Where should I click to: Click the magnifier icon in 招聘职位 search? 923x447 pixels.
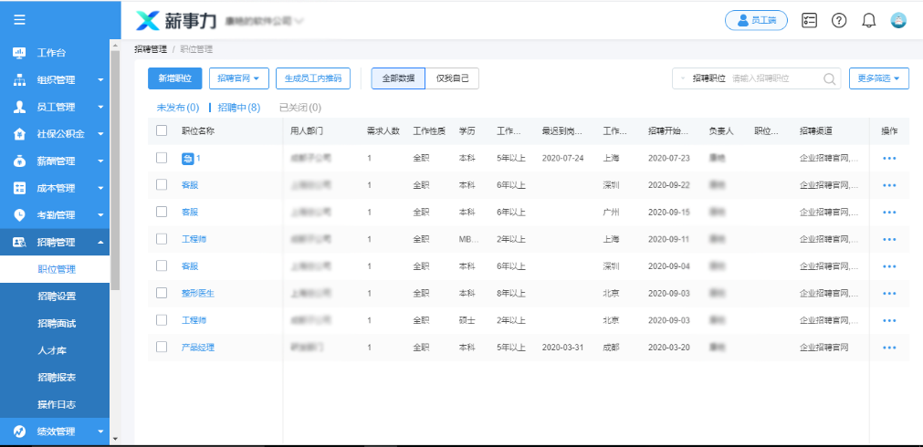pos(829,79)
